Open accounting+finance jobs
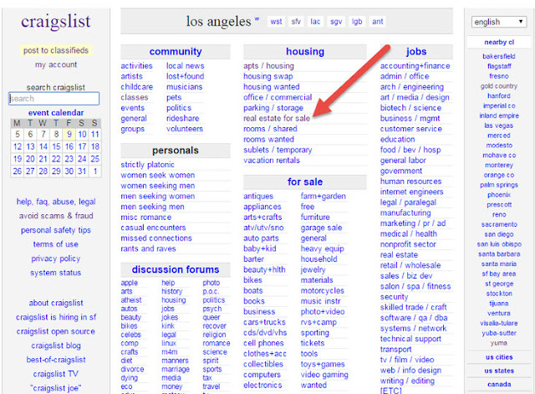This screenshot has width=535, height=394. (x=415, y=66)
